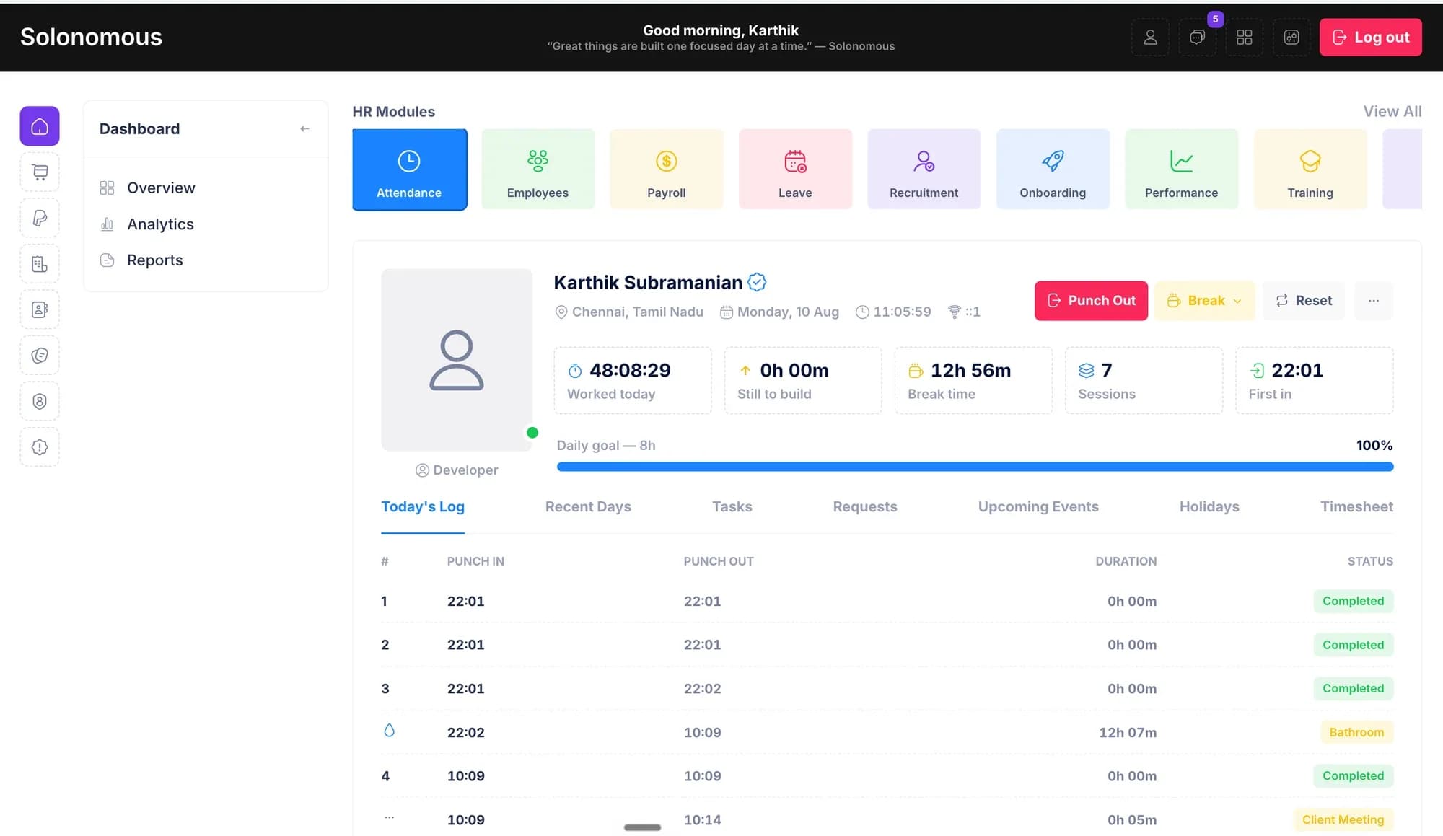
Task: Open the Leave module
Action: tap(795, 170)
